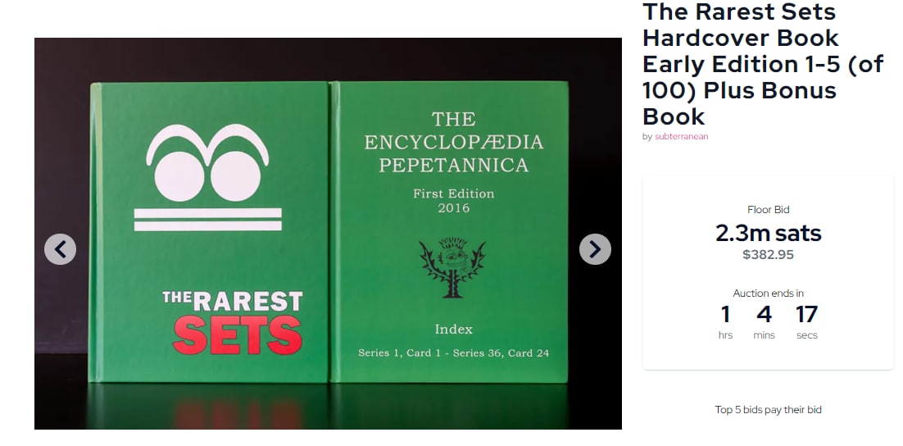Click the Floor Bid label
Image resolution: width=903 pixels, height=446 pixels.
point(769,210)
